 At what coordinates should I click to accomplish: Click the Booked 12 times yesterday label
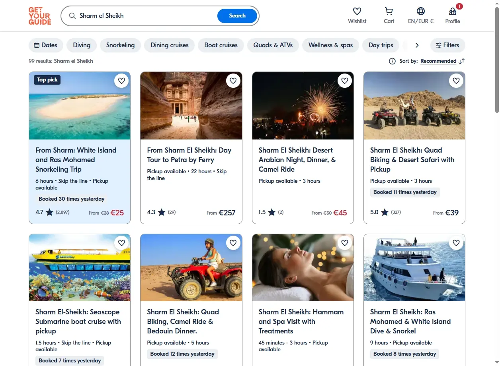pos(182,354)
